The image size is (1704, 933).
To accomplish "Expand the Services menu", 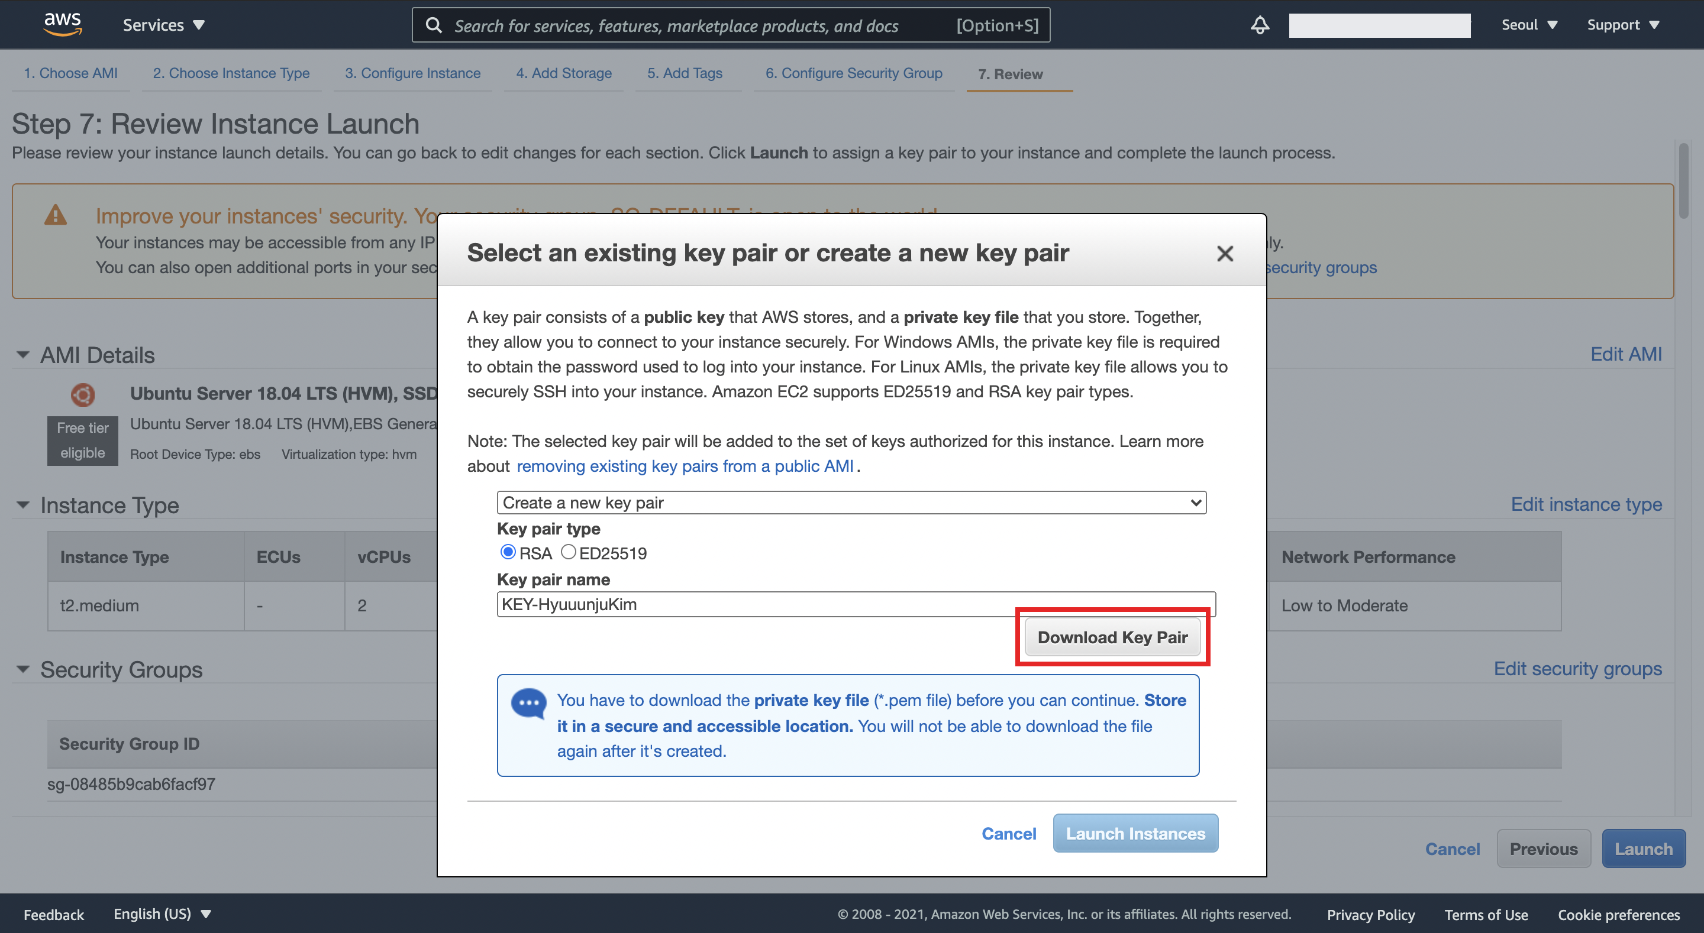I will [163, 25].
